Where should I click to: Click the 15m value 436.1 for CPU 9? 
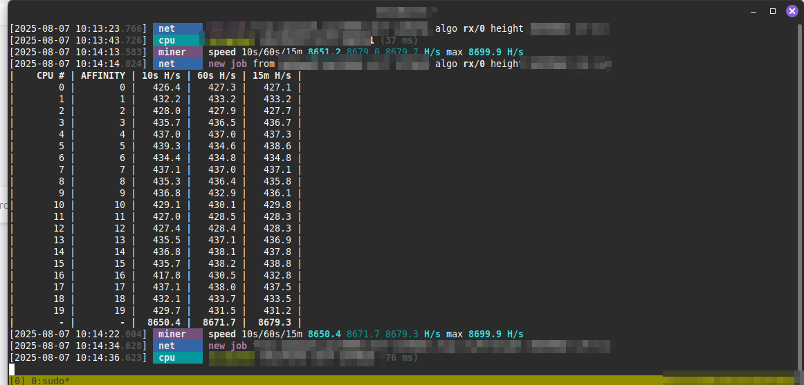(x=277, y=193)
